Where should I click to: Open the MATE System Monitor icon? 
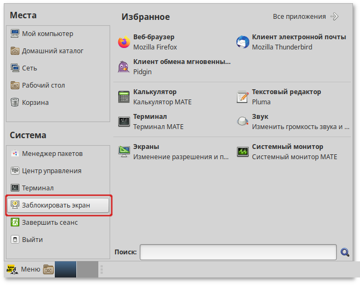[243, 152]
